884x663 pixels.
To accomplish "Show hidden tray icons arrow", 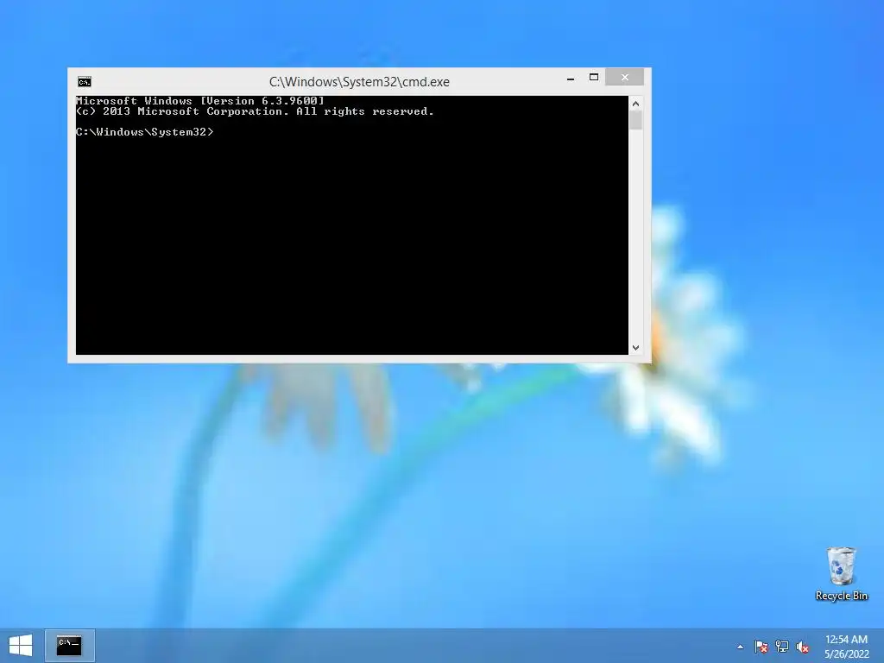I will [x=740, y=647].
